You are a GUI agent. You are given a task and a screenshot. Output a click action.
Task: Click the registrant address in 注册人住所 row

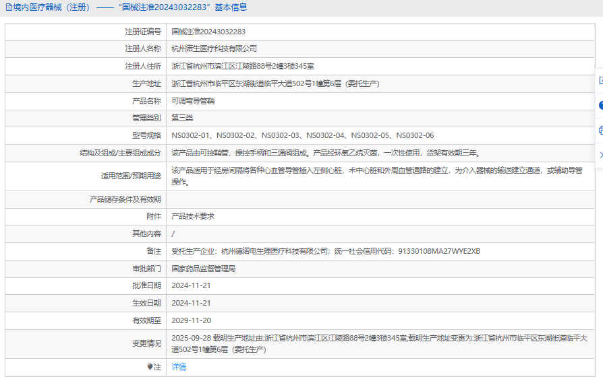pyautogui.click(x=243, y=66)
